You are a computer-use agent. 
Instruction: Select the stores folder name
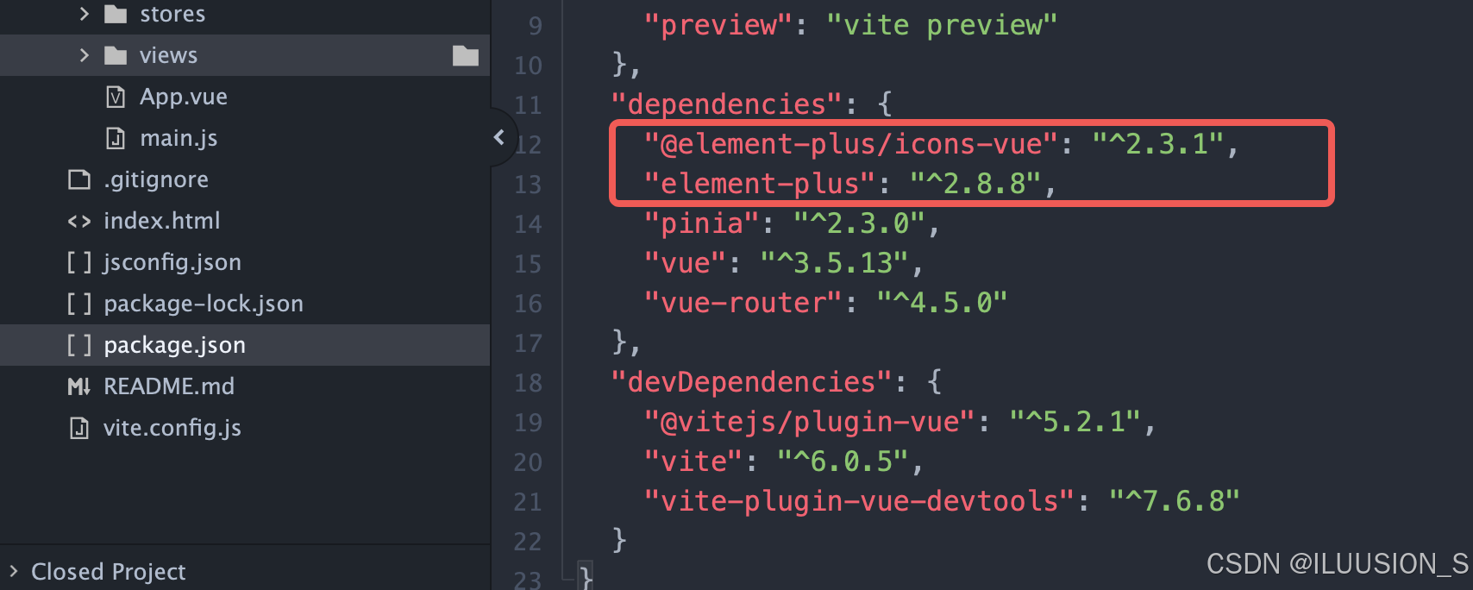click(x=172, y=14)
